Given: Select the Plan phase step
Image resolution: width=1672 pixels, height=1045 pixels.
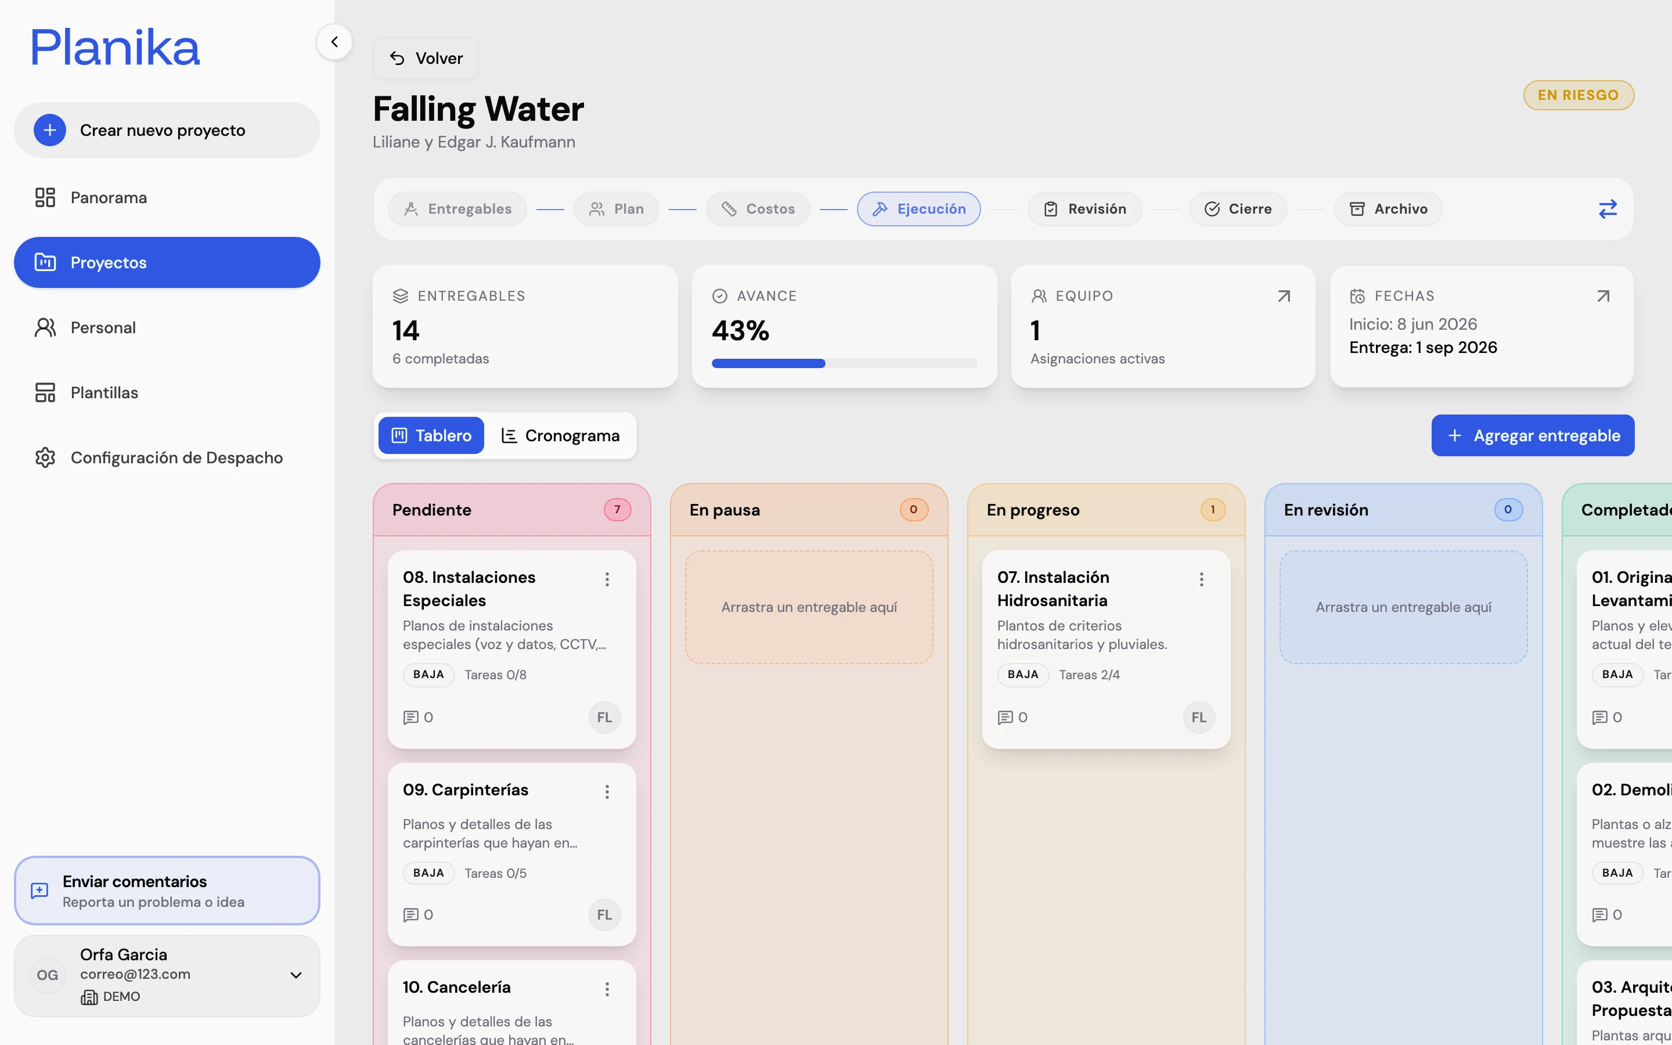Looking at the screenshot, I should click(x=617, y=209).
